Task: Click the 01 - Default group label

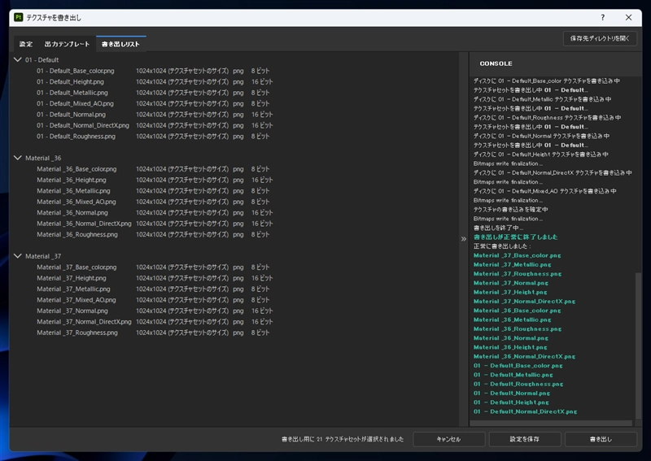Action: [x=42, y=59]
